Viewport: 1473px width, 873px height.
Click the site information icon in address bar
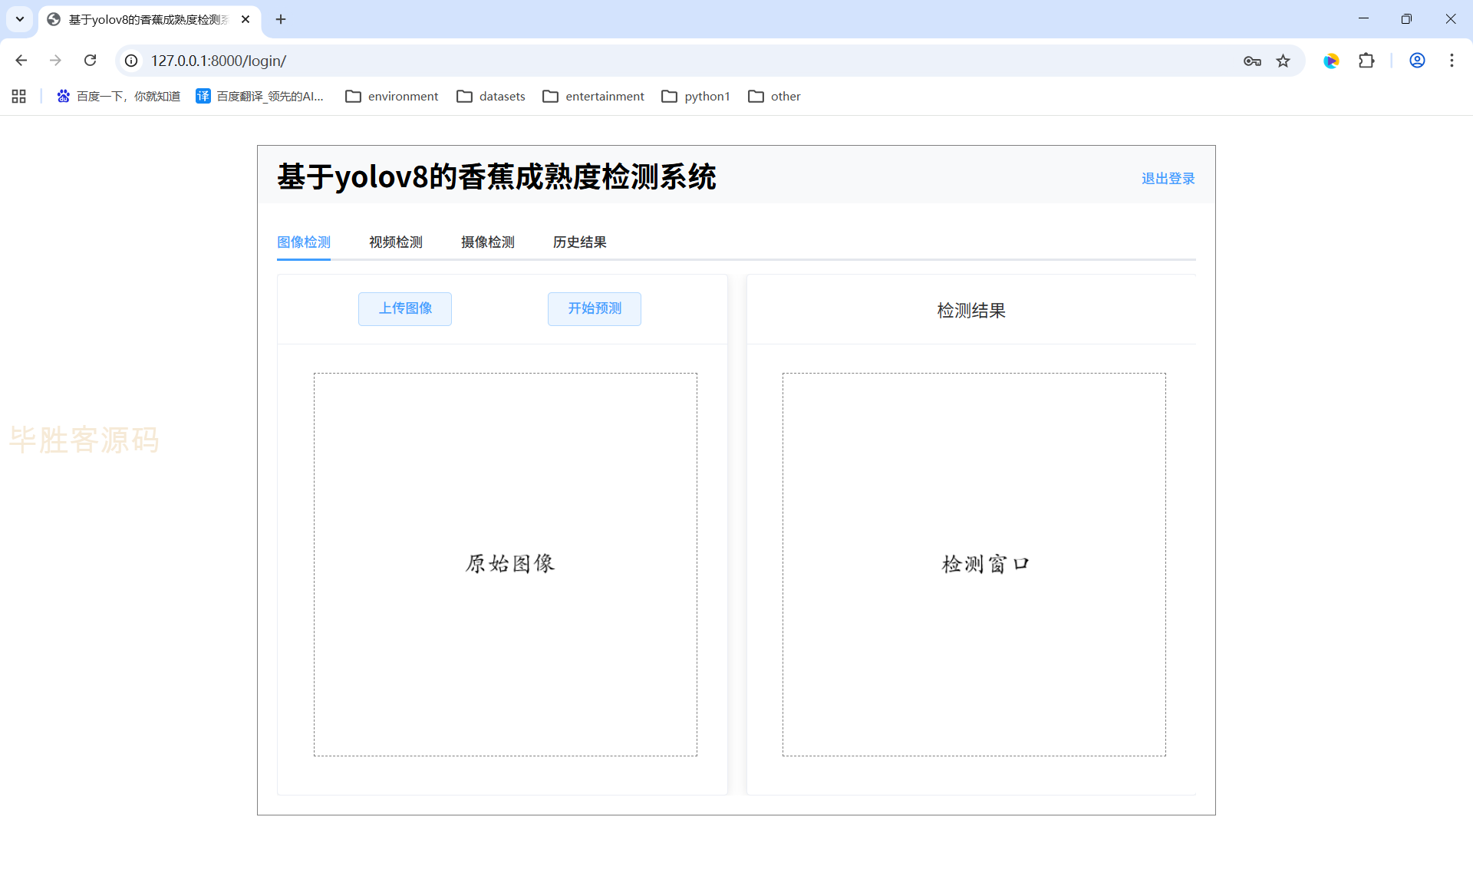(x=132, y=61)
